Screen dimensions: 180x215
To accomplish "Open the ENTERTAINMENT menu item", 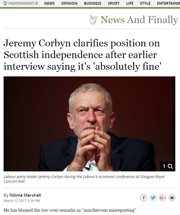I will coord(168,3).
